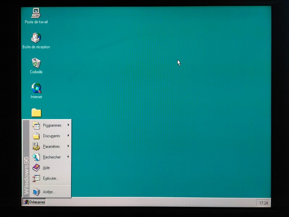The image size is (289, 217).
Task: Click the Corbeille recycle bin icon
Action: pos(36,63)
